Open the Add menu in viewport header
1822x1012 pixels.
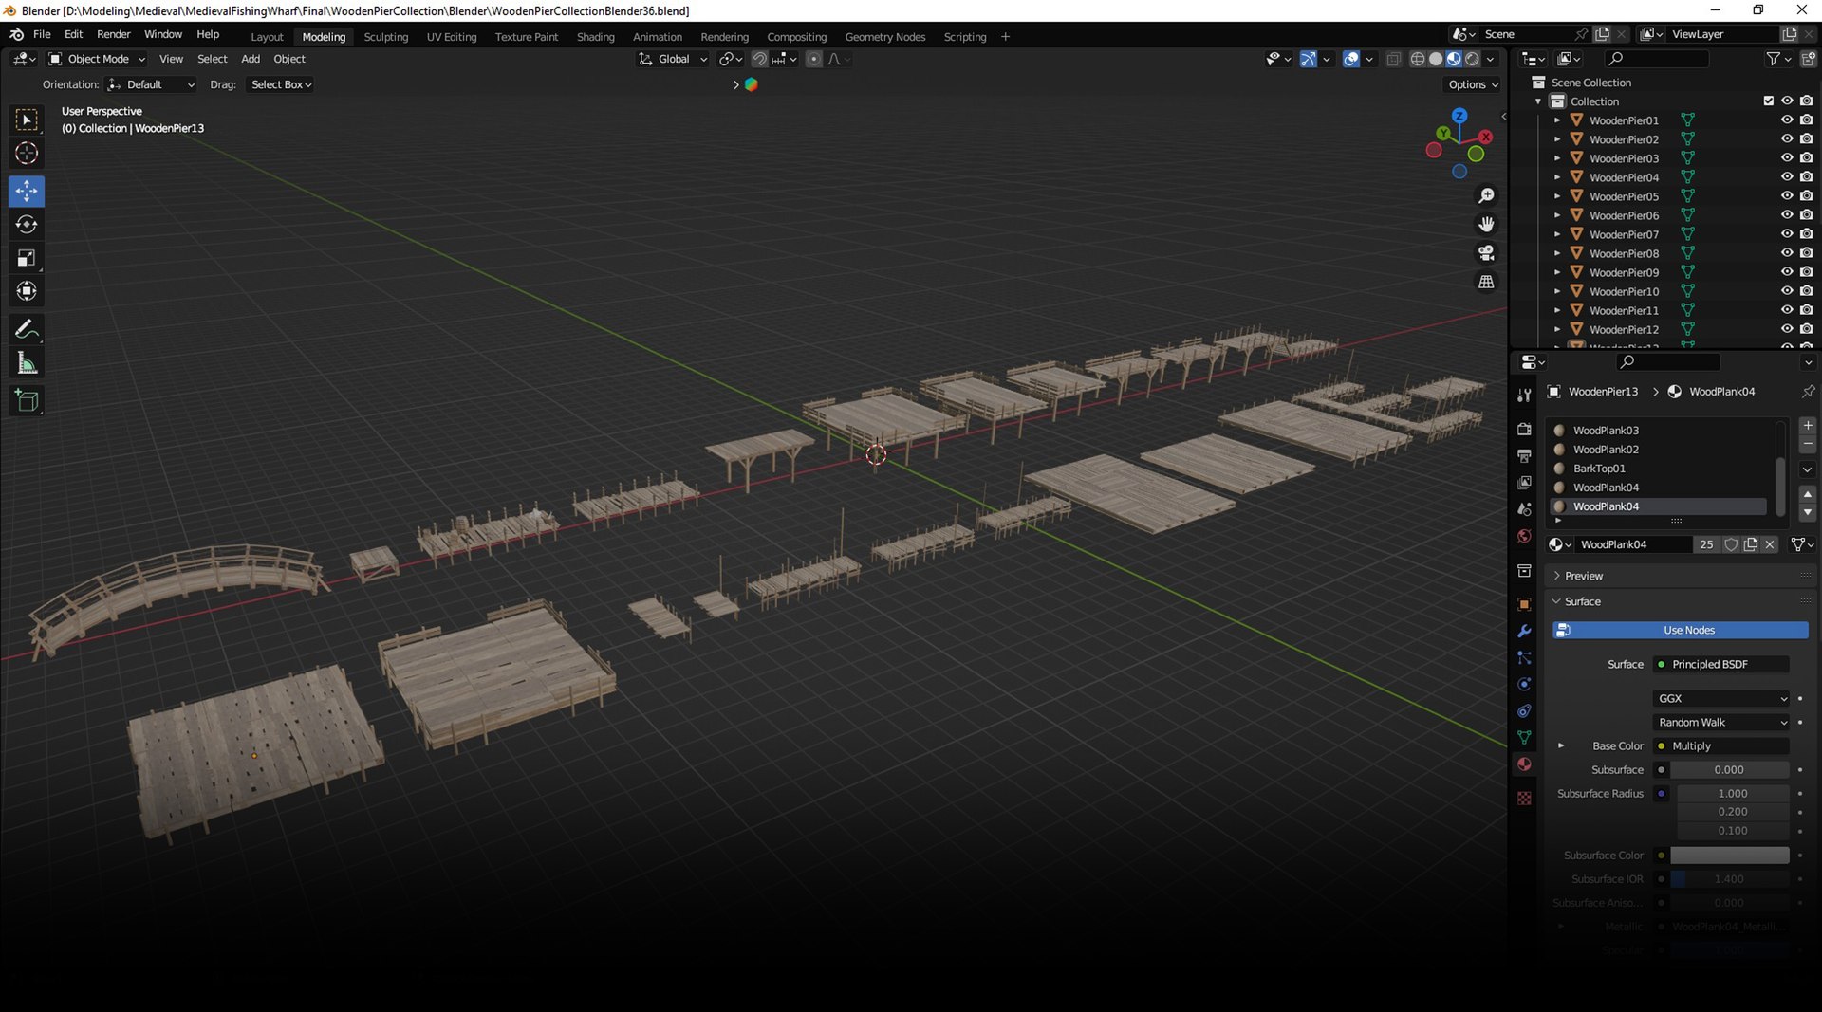pyautogui.click(x=251, y=59)
